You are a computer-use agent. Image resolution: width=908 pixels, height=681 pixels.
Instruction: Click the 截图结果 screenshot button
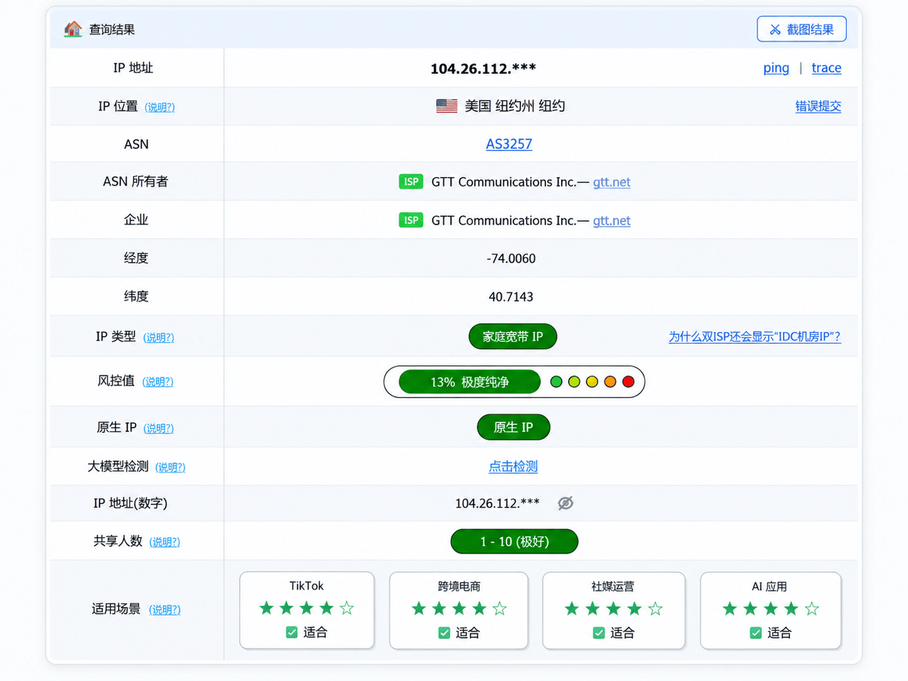[x=801, y=29]
